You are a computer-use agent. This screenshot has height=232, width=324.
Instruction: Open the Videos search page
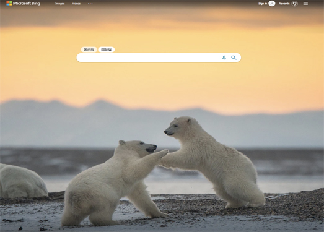click(x=76, y=4)
